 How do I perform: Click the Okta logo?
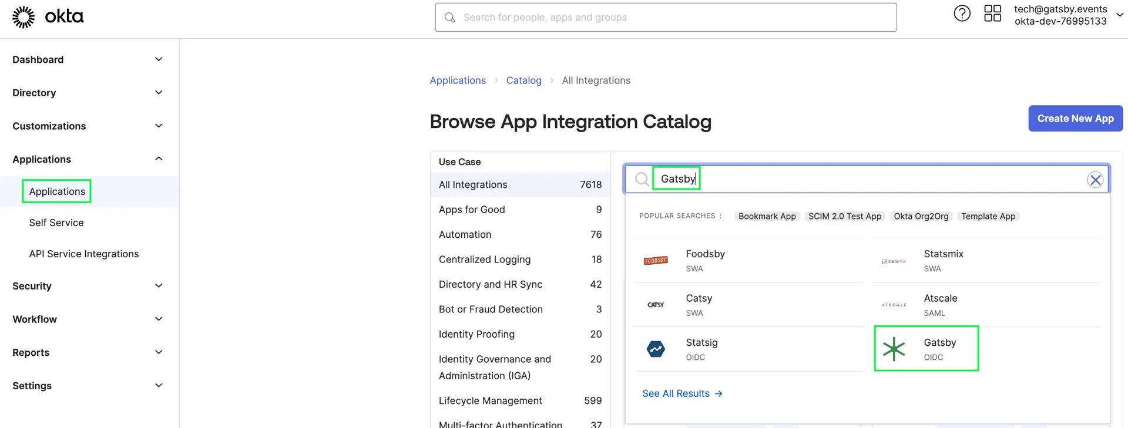click(x=48, y=17)
